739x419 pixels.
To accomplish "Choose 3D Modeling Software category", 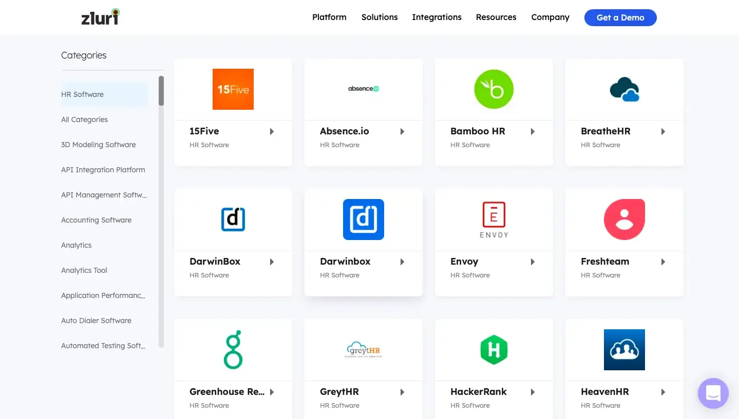I will pos(99,145).
